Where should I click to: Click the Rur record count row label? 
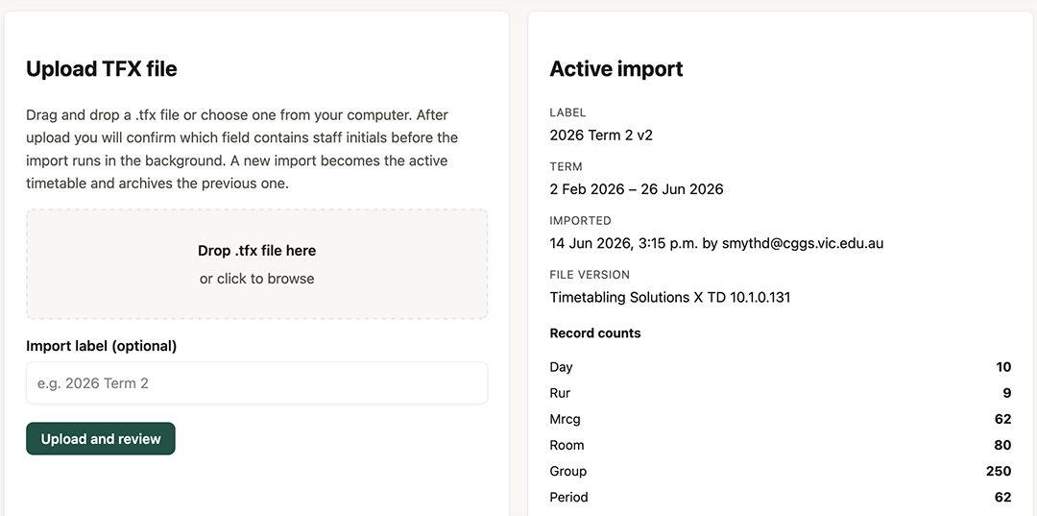tap(560, 393)
